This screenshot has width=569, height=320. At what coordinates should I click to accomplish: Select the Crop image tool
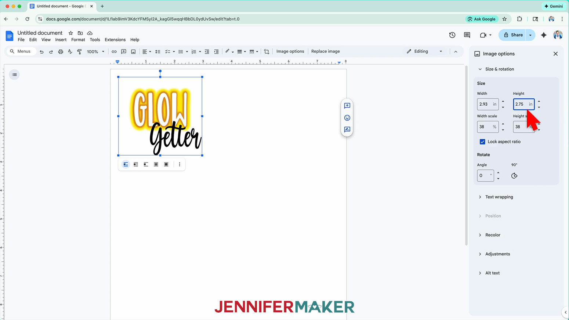(x=267, y=52)
